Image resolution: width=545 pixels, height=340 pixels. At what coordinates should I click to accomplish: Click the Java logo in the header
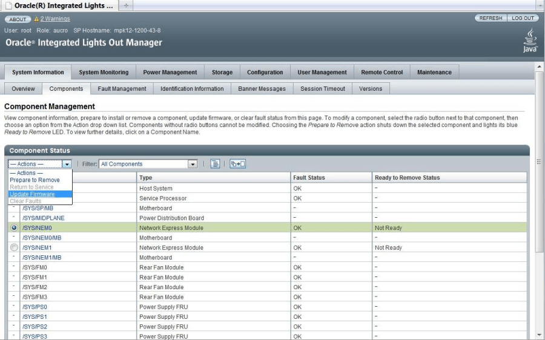[530, 41]
